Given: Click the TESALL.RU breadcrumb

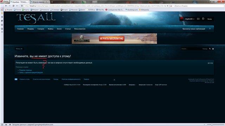Looking at the screenshot, I should click(x=19, y=49).
